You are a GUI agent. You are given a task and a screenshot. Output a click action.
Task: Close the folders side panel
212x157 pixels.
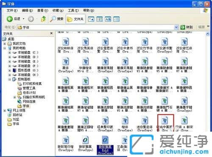click(x=51, y=33)
